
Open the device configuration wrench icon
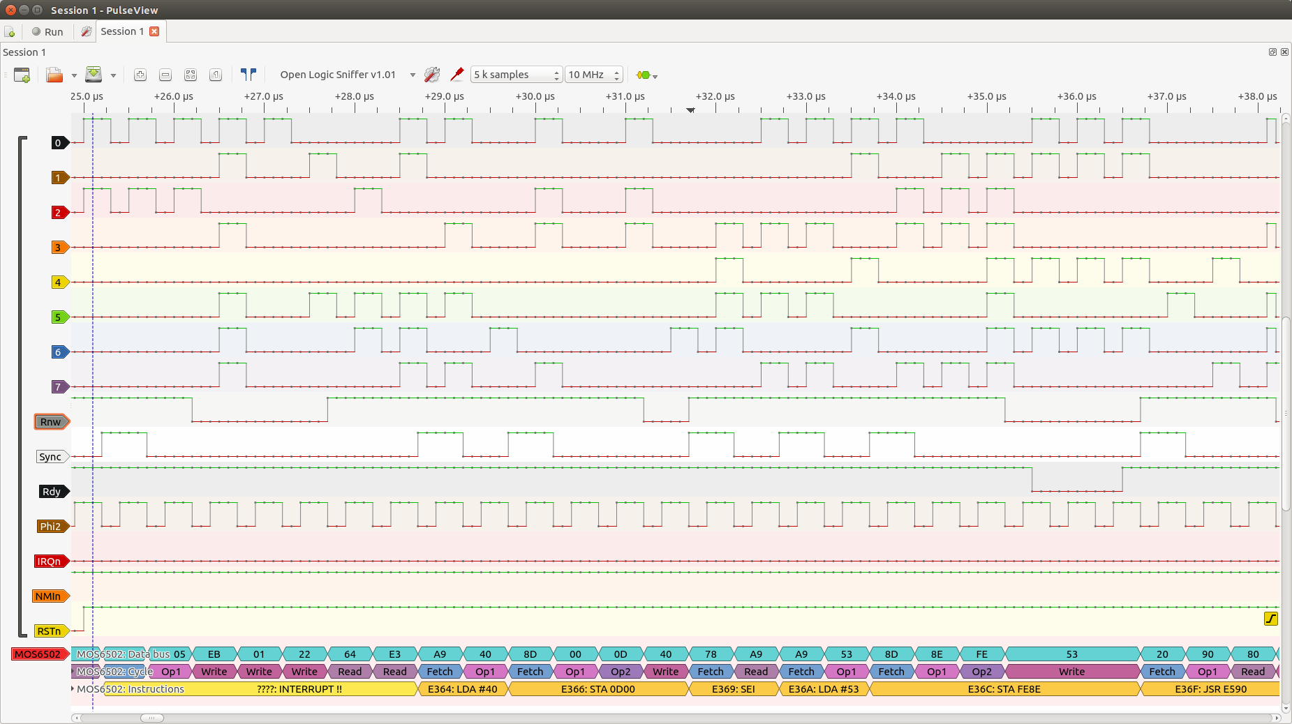[432, 75]
